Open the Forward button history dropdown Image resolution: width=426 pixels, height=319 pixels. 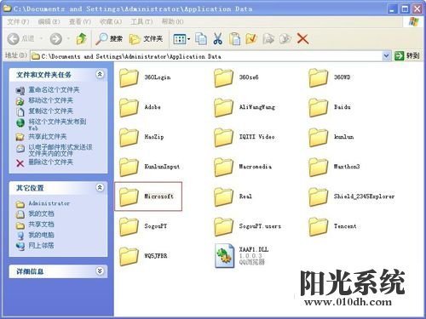click(68, 38)
